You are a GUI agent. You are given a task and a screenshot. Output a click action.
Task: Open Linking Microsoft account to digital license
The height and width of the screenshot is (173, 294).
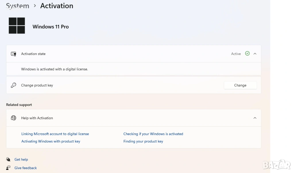(x=55, y=134)
